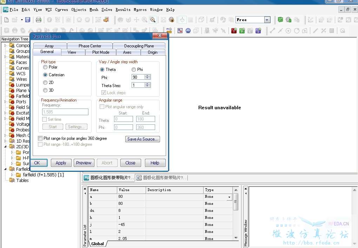Start the frequency domain solver green F icon

pos(242,31)
